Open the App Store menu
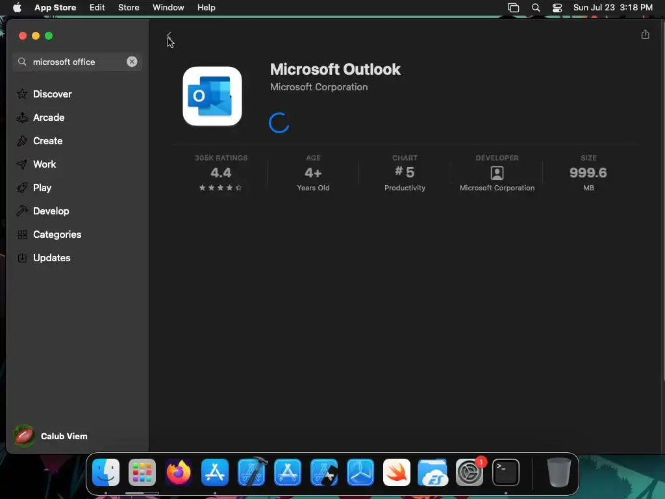 (55, 8)
